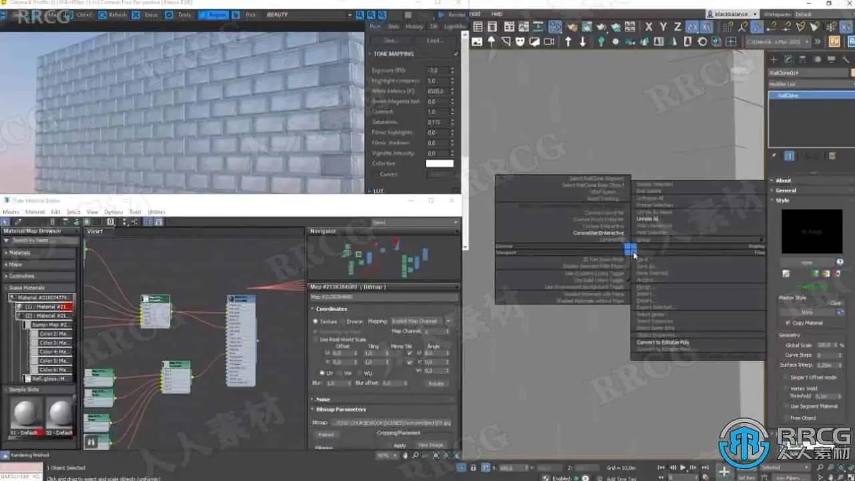This screenshot has width=855, height=481.
Task: Click the Exposure (EV) value field
Action: tap(438, 70)
